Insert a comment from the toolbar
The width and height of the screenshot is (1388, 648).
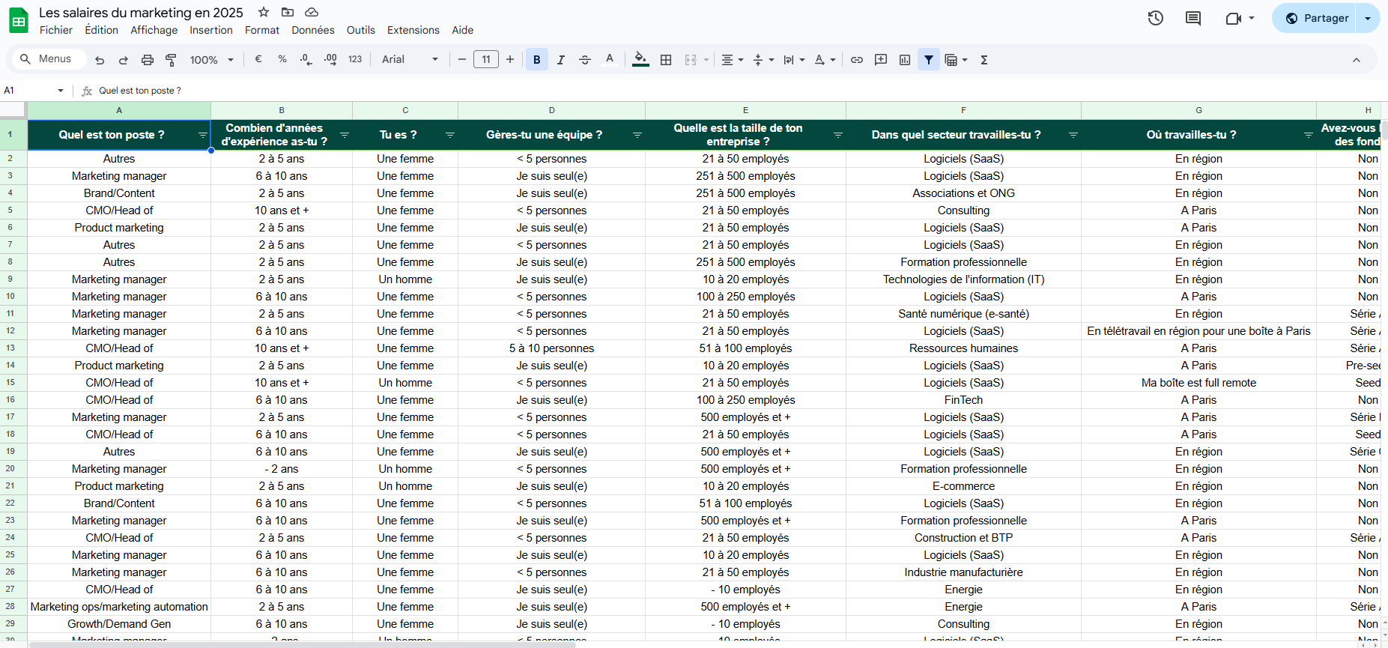(881, 60)
